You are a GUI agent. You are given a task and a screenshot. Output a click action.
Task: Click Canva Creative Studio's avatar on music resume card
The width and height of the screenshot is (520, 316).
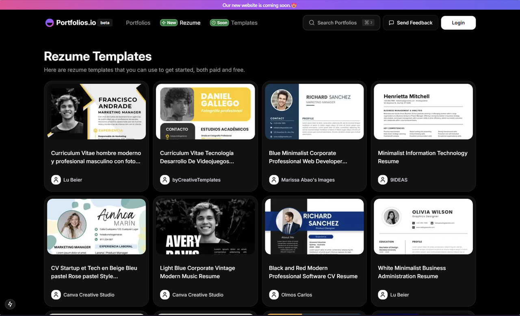point(165,295)
